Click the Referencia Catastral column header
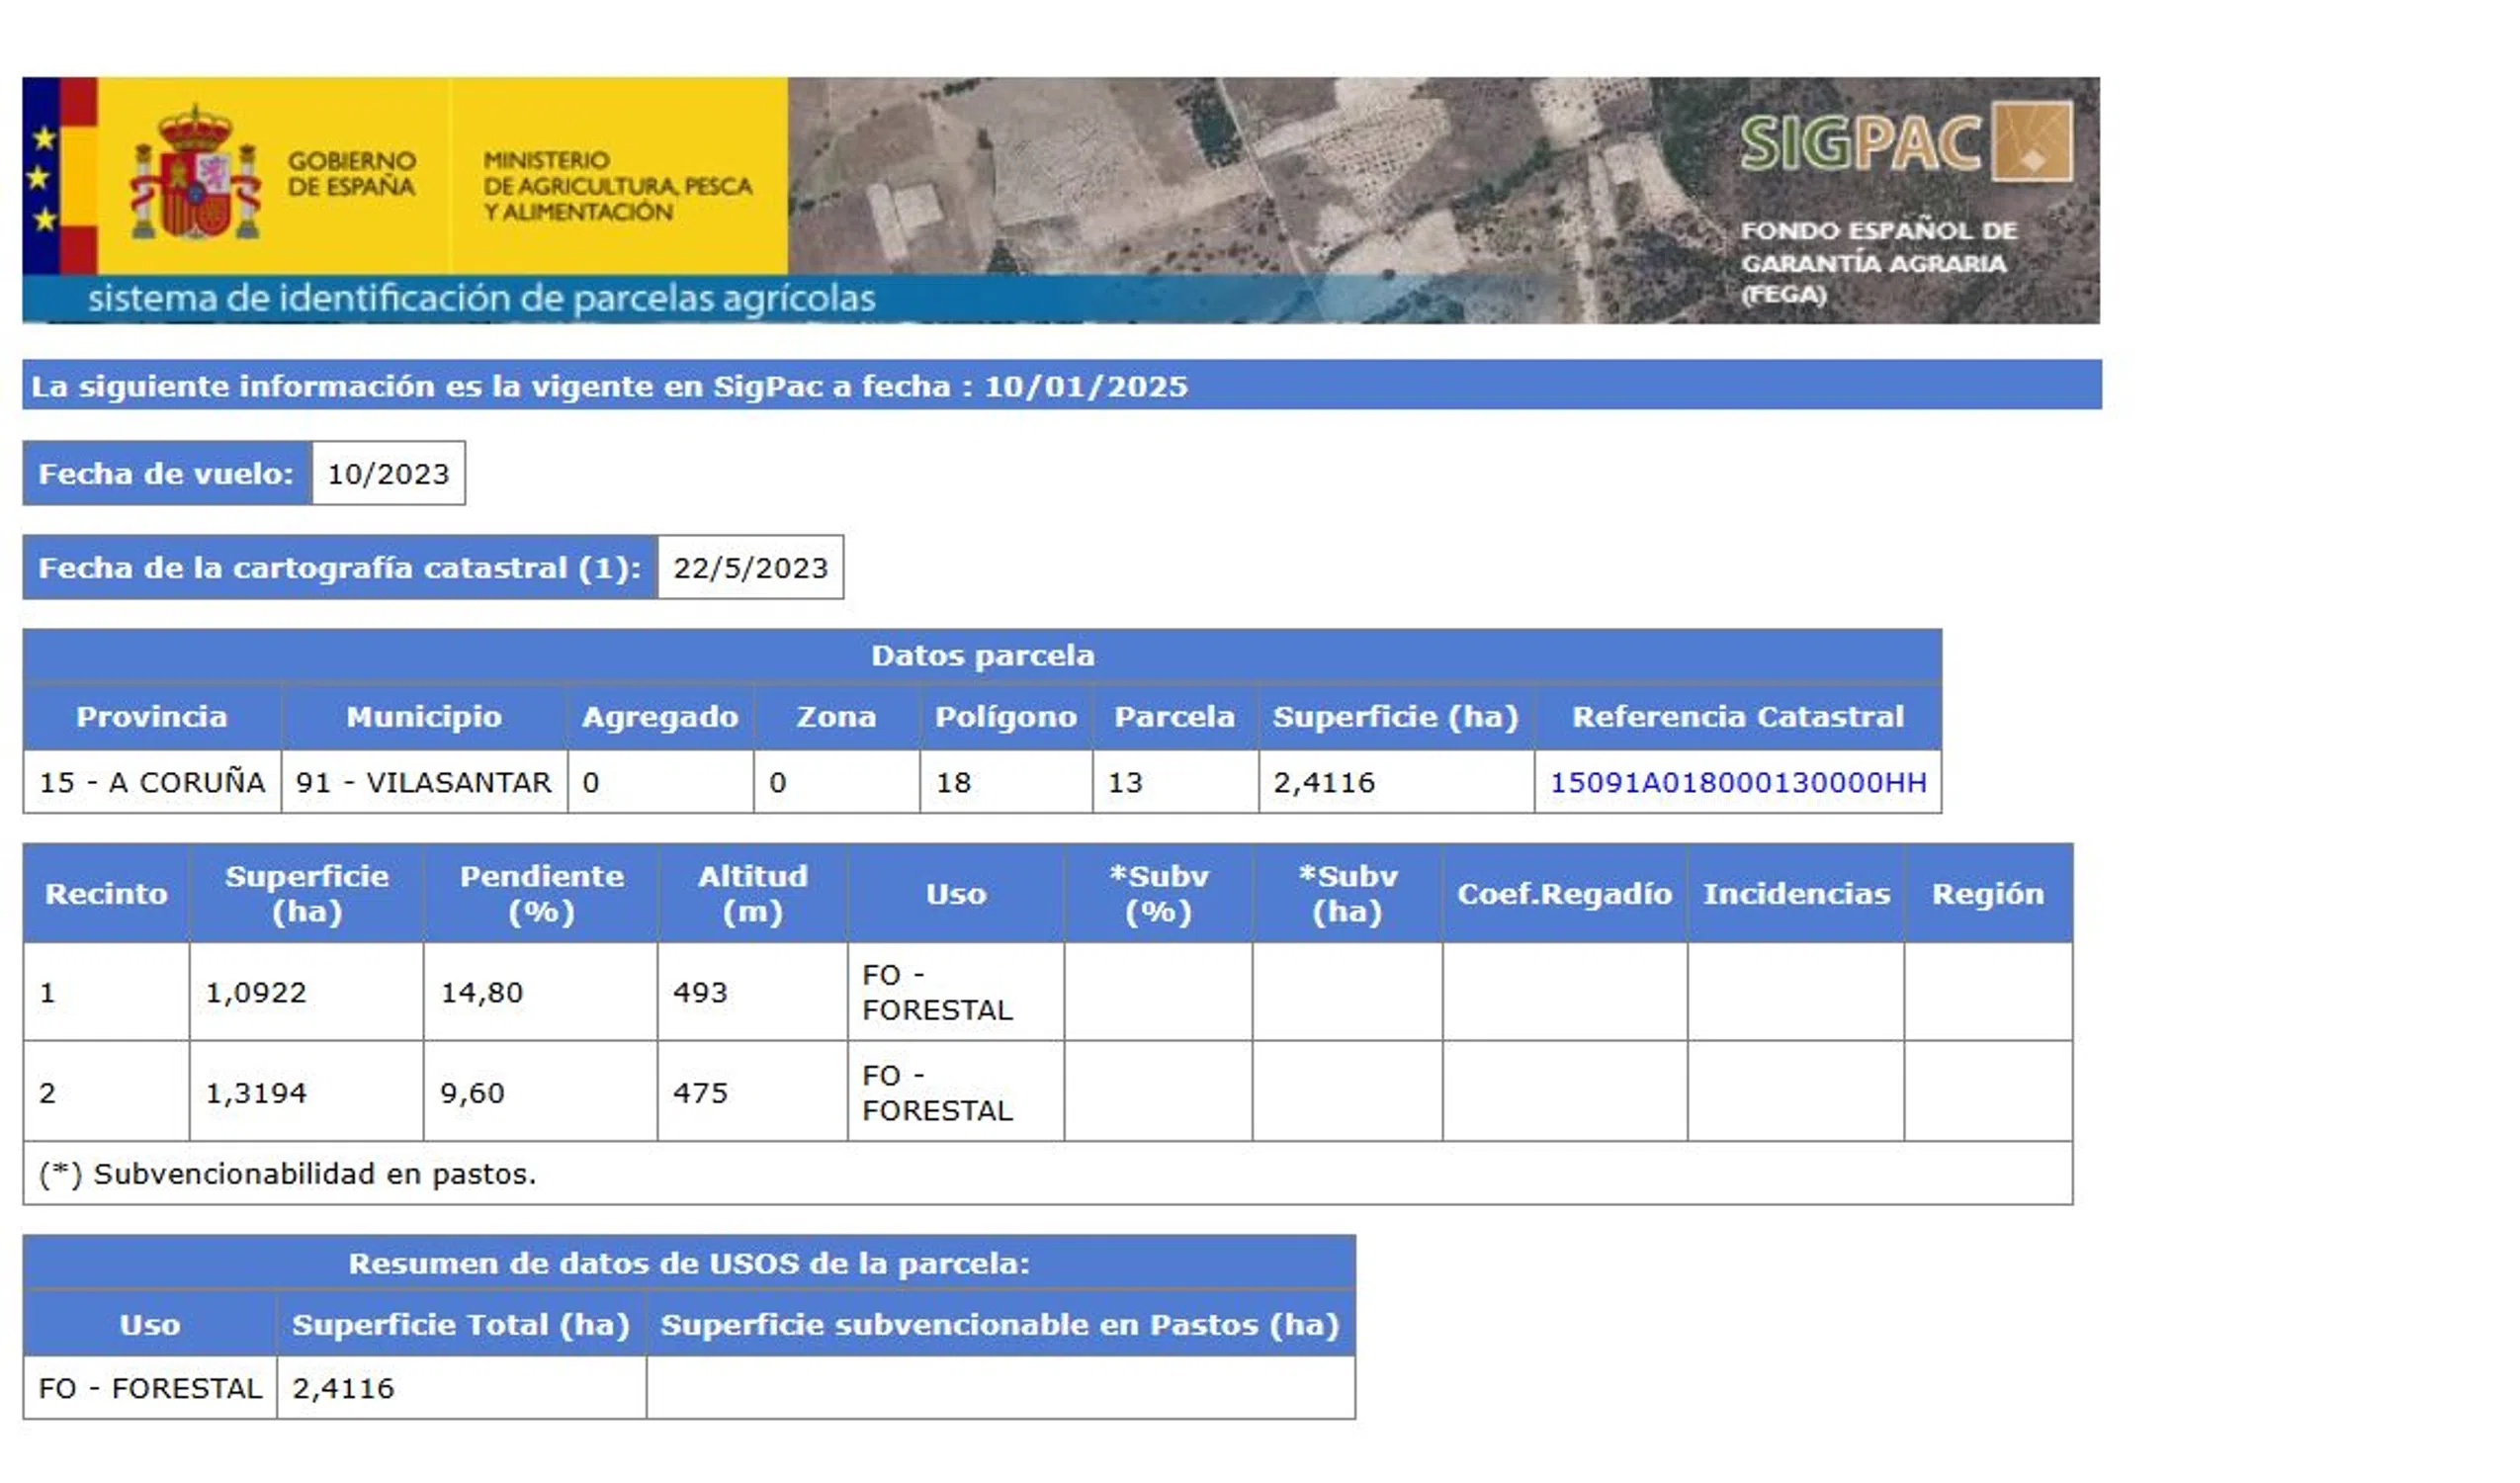Screen dimensions: 2520x1483 (1737, 717)
